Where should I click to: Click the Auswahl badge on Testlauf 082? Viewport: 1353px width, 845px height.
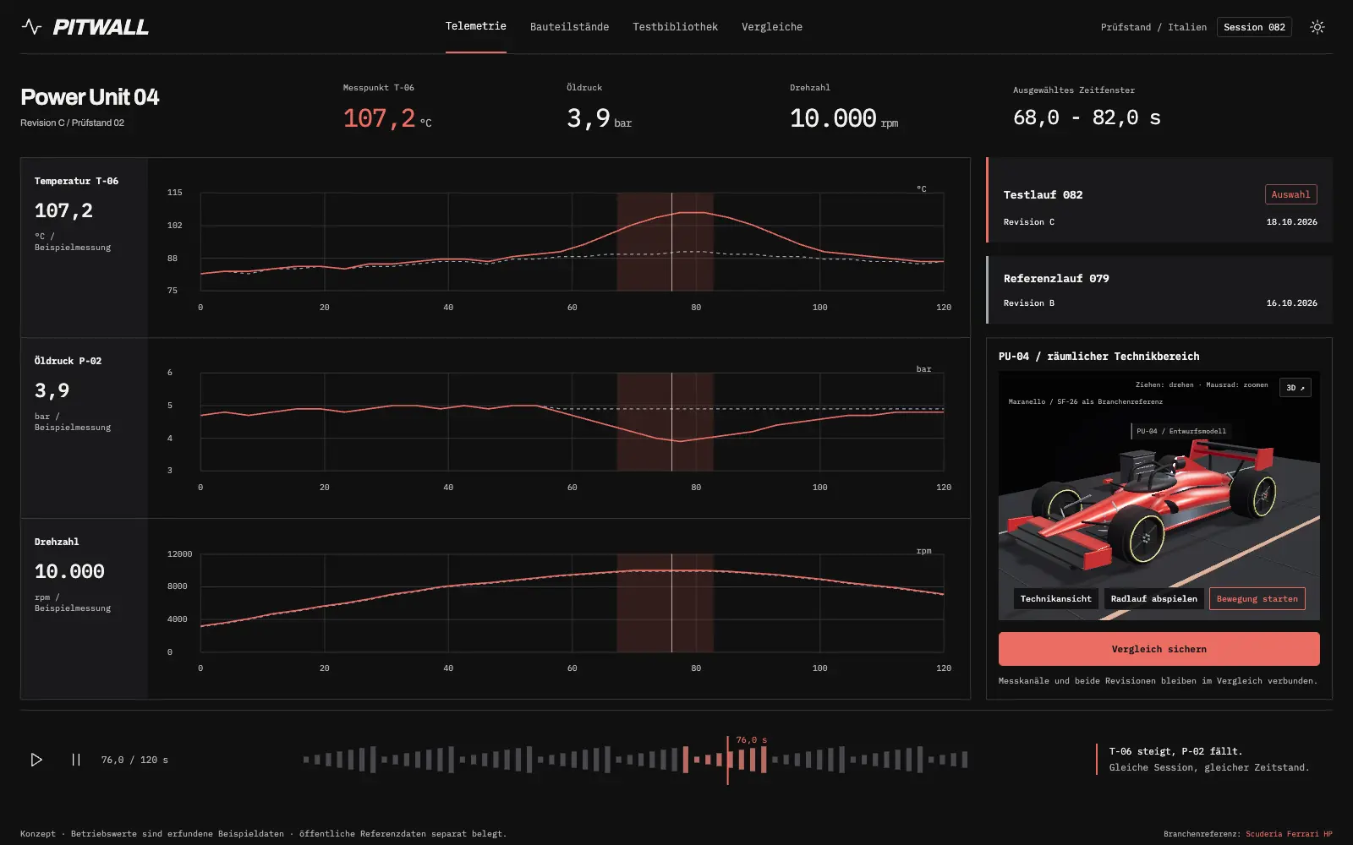(1290, 194)
